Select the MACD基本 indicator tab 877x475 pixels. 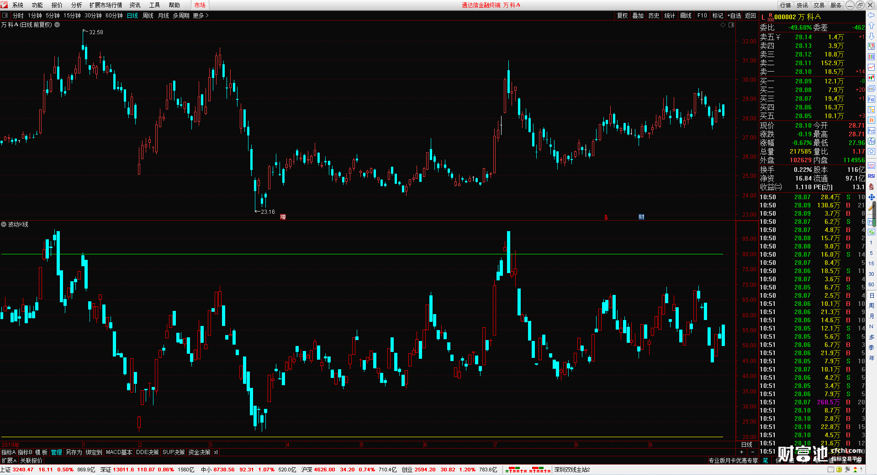(119, 452)
